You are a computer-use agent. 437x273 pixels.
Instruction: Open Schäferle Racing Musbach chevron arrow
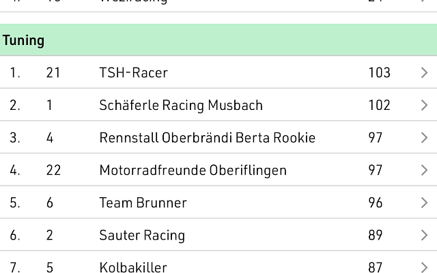click(x=424, y=105)
